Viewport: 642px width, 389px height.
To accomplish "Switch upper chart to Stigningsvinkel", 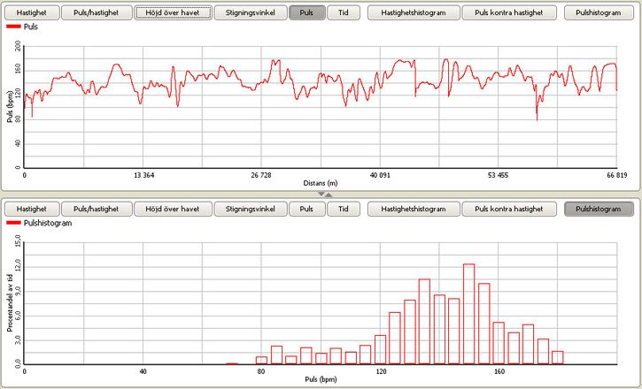I will tap(251, 12).
